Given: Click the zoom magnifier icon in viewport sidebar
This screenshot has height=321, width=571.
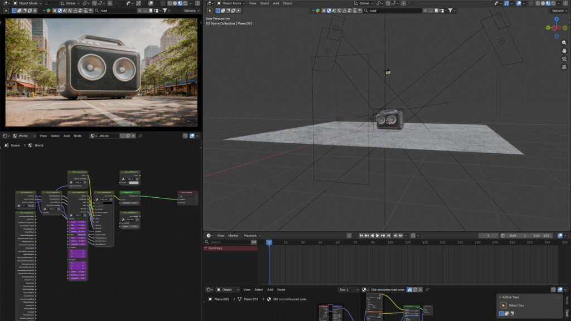Looking at the screenshot, I should [563, 42].
